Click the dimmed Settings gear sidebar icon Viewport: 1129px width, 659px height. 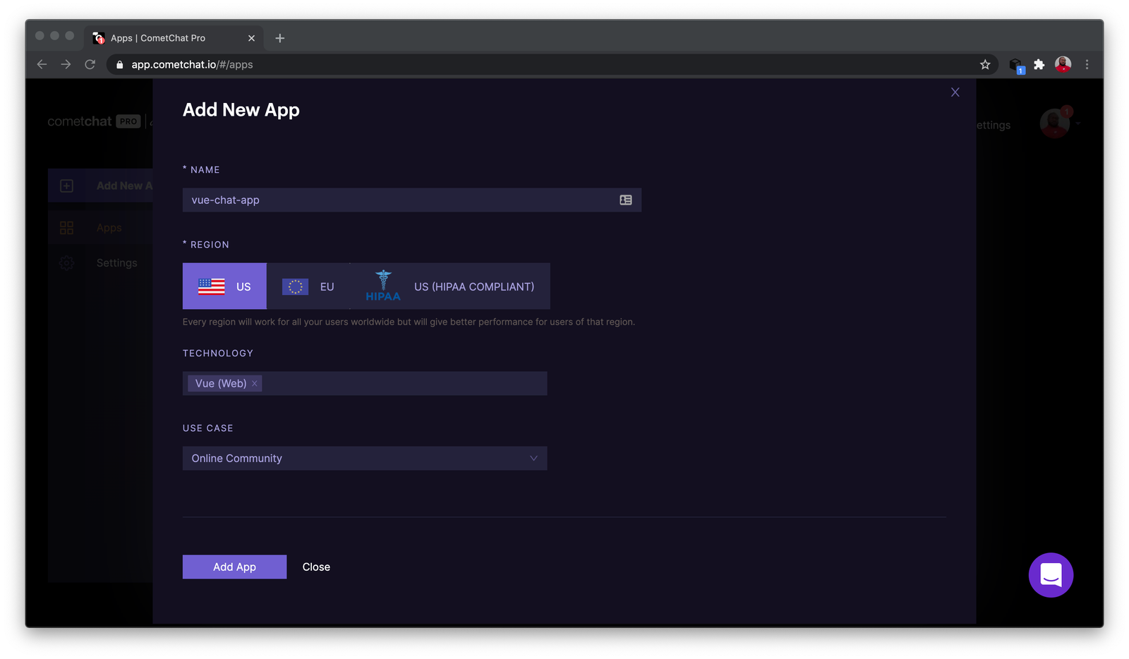point(66,262)
